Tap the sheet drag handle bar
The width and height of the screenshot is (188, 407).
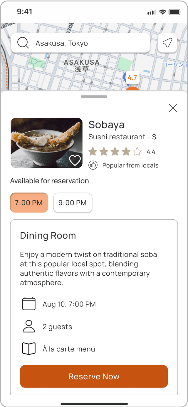point(94,96)
